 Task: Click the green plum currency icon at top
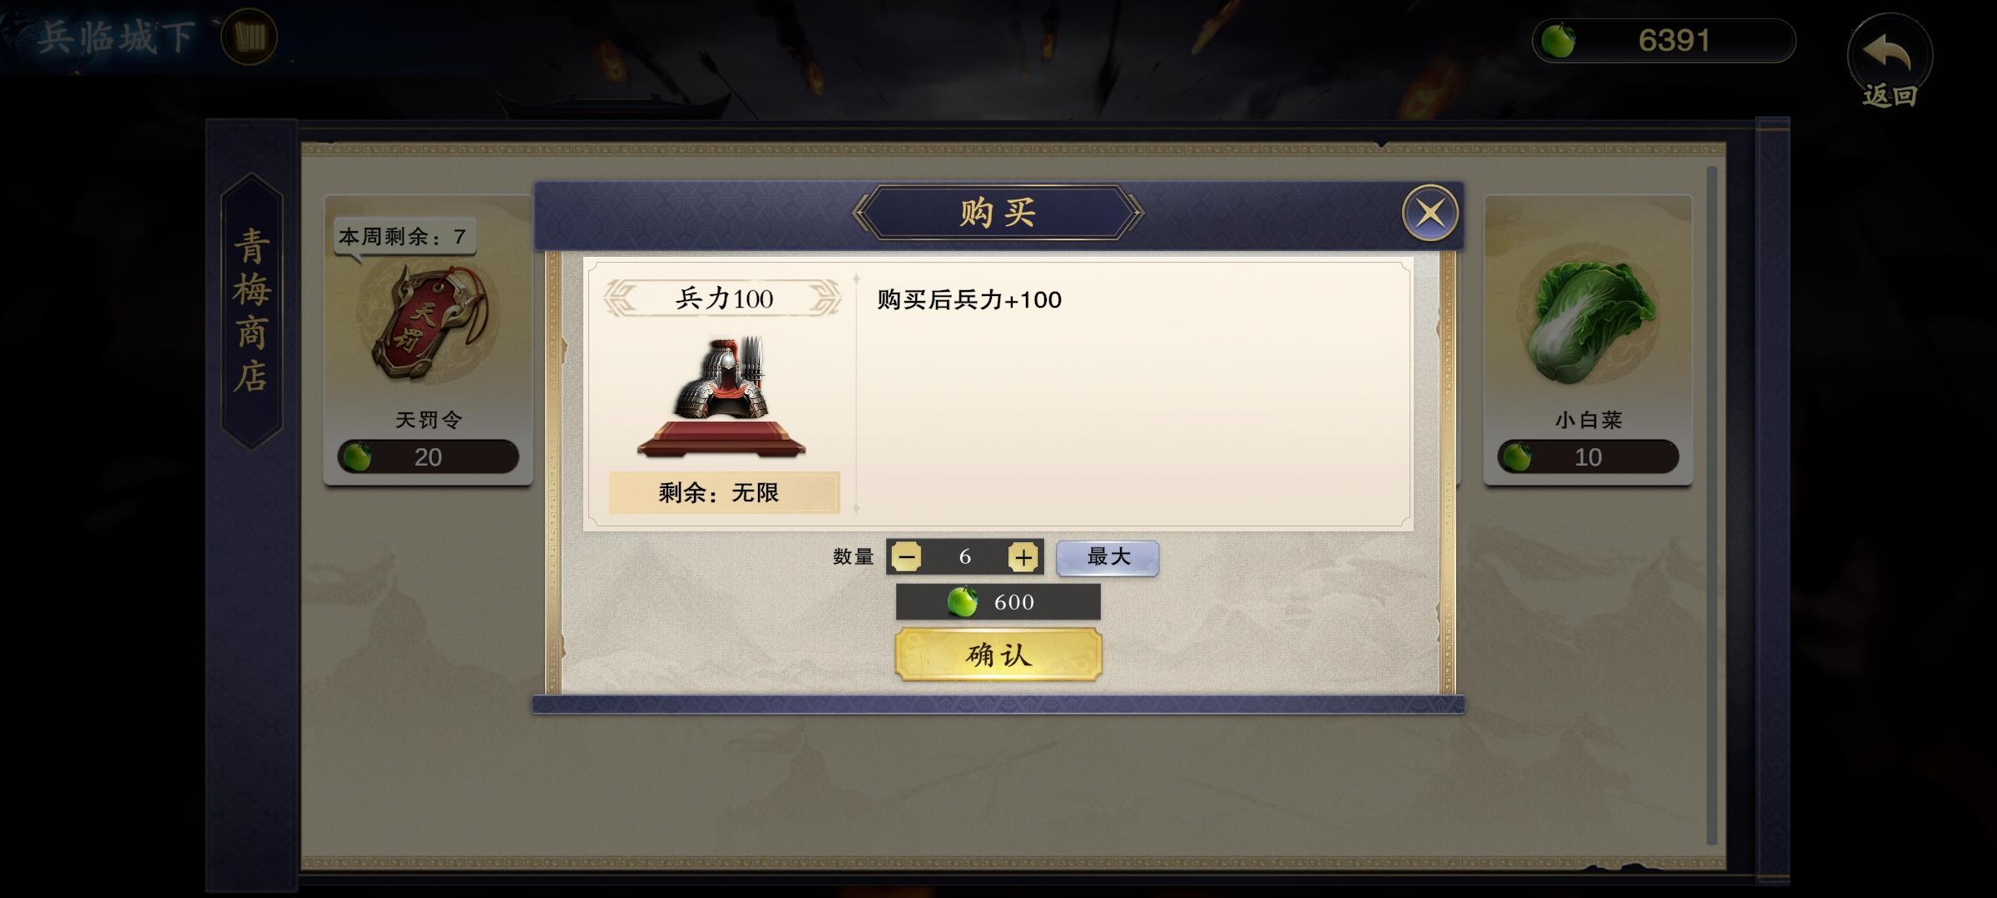1558,41
